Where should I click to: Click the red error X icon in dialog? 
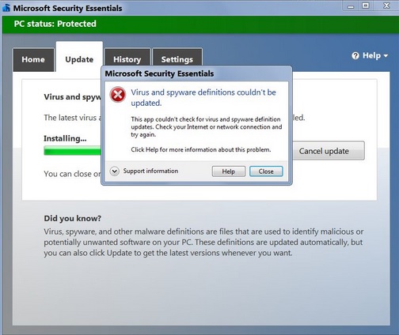click(x=118, y=95)
